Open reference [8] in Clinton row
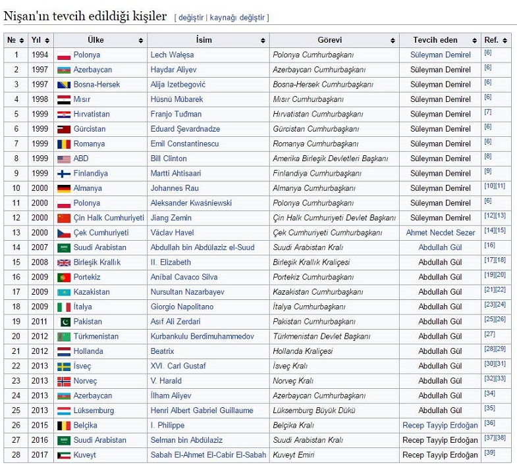517x473 pixels. [487, 157]
